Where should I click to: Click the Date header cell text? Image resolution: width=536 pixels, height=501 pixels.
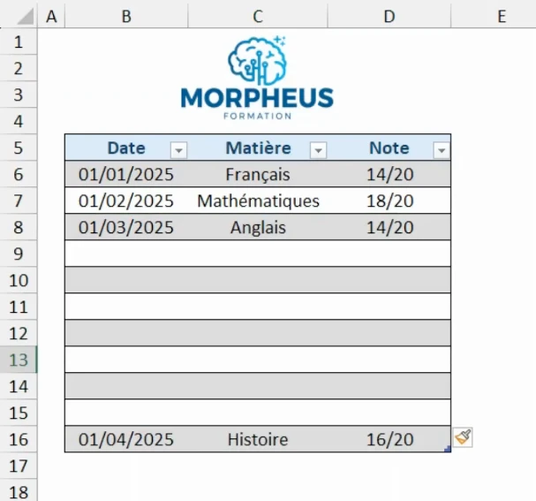(x=126, y=148)
